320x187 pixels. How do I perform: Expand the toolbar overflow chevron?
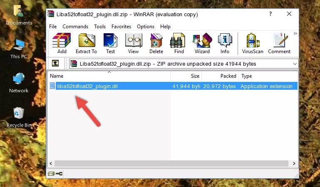295,34
